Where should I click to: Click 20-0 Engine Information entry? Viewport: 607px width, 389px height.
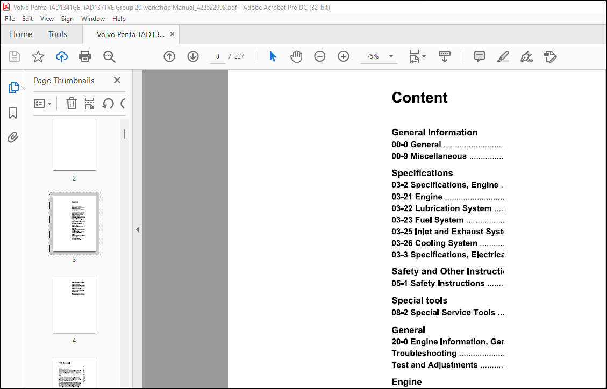click(447, 342)
